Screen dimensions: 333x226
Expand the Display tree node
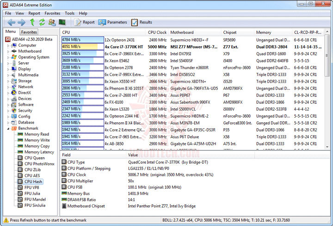(x=8, y=69)
